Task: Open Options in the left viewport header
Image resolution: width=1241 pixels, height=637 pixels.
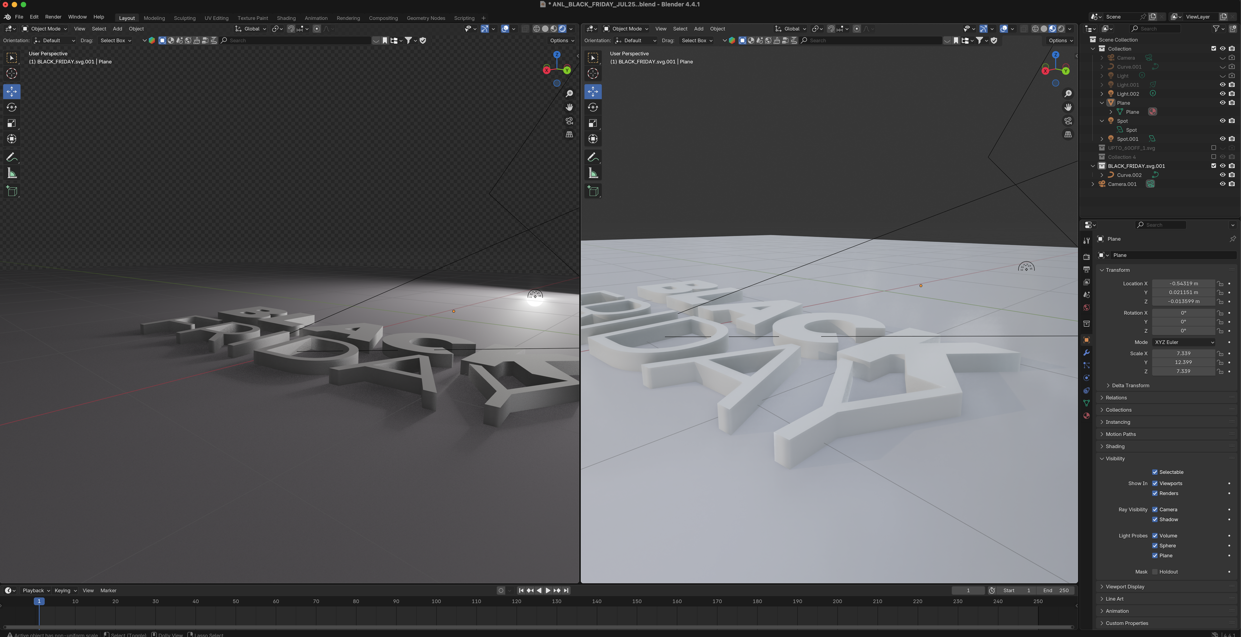Action: [561, 41]
